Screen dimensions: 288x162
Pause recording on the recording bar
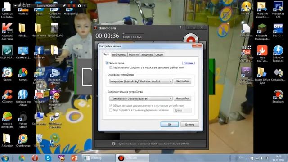coord(69,6)
